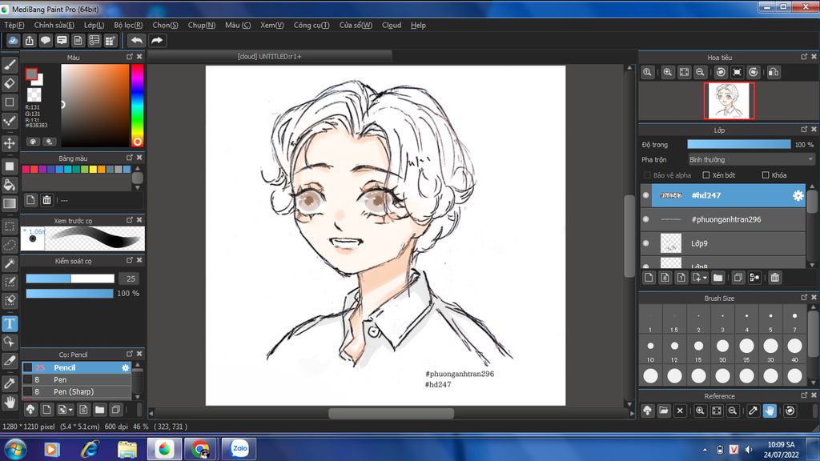Duplicate the current layer
The width and height of the screenshot is (820, 461).
click(738, 278)
